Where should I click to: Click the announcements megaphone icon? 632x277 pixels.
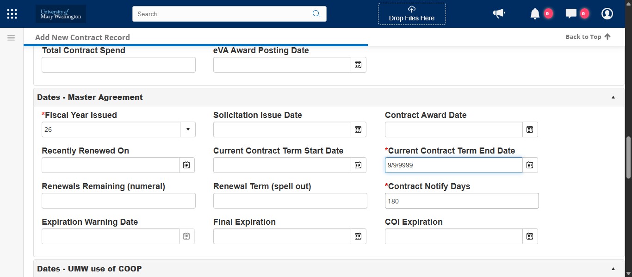[x=499, y=14]
